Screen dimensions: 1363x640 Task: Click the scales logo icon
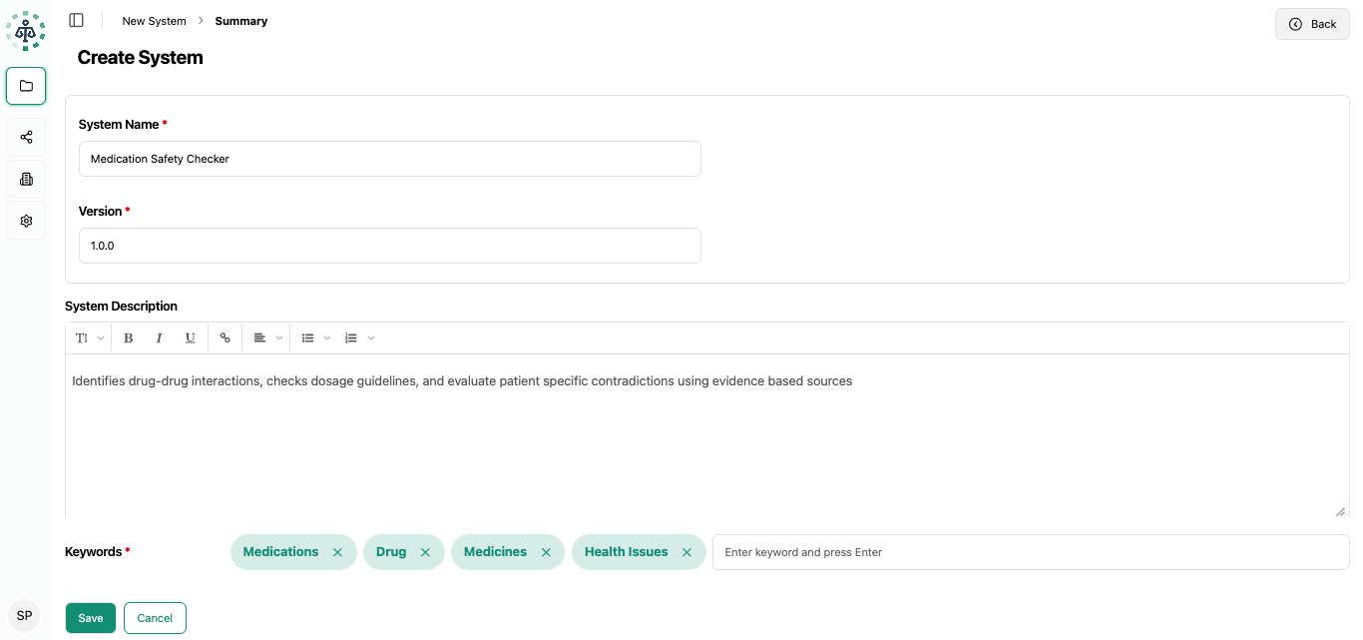click(25, 31)
